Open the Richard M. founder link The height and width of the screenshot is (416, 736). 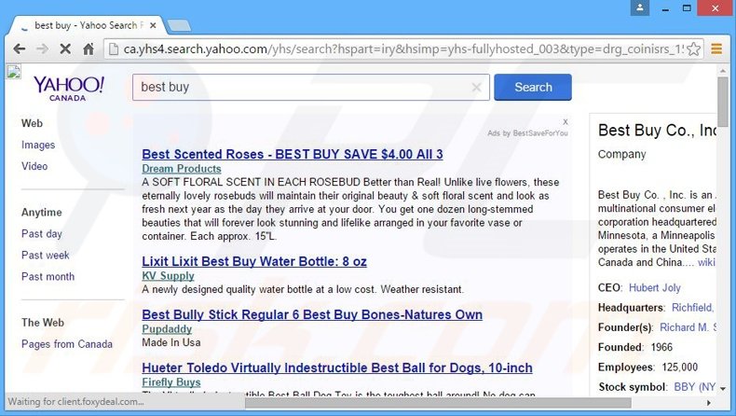(x=688, y=327)
